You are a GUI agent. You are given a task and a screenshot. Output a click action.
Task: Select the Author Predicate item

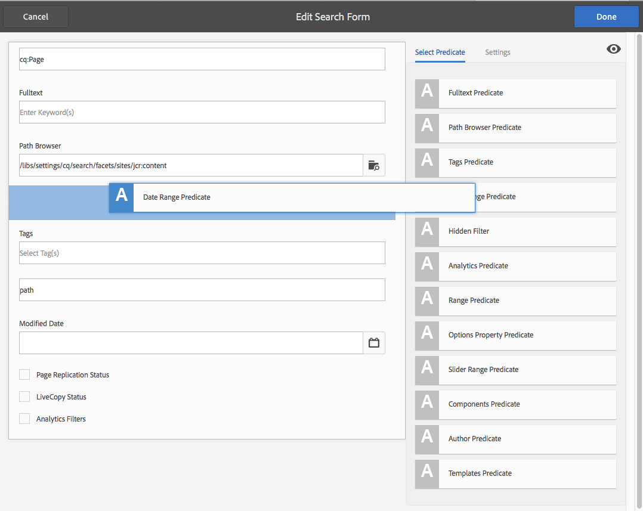pyautogui.click(x=515, y=439)
